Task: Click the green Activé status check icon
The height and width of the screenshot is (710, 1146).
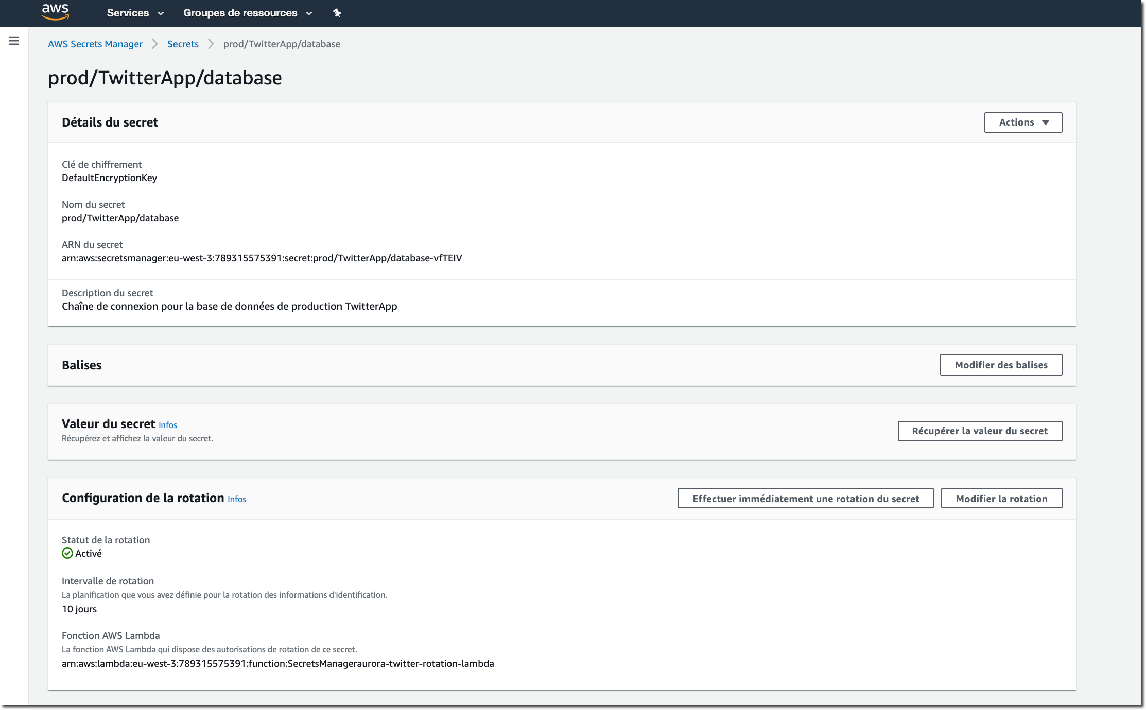Action: click(67, 553)
